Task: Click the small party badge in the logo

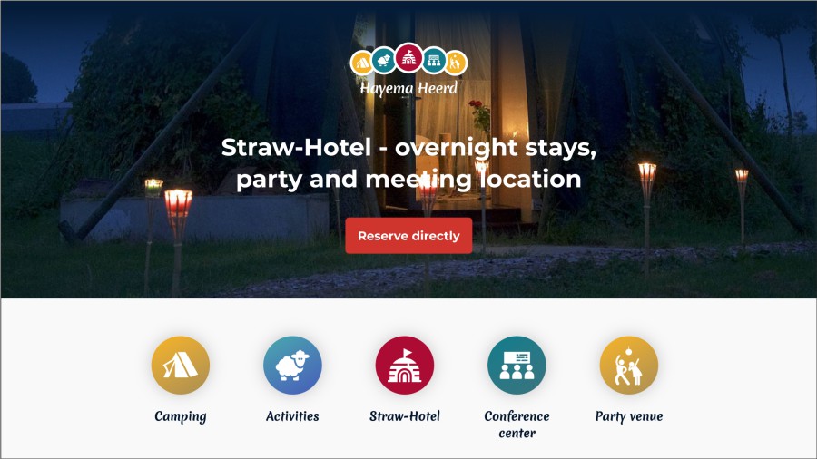Action: tap(456, 63)
